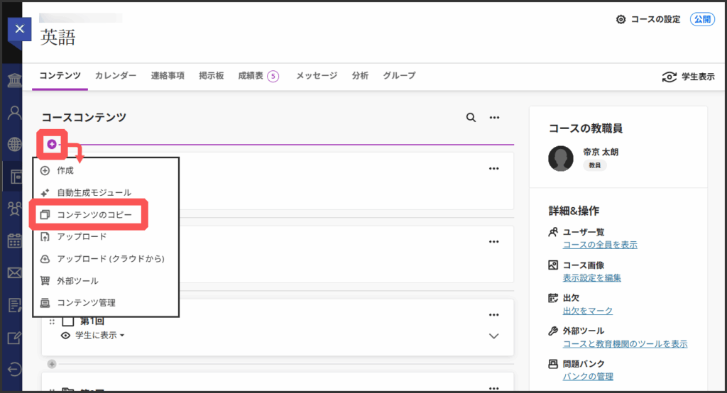Click the search magnifier in Course Content
Screen dimensions: 727x393
(x=471, y=118)
